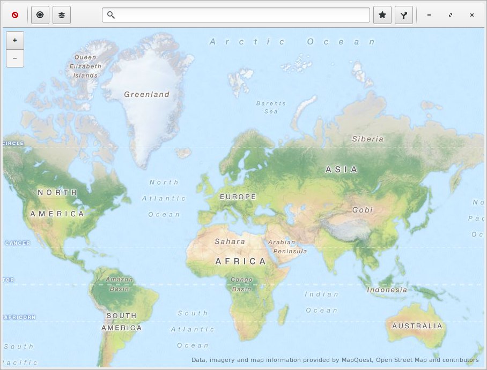Click the Sahara label

point(230,241)
